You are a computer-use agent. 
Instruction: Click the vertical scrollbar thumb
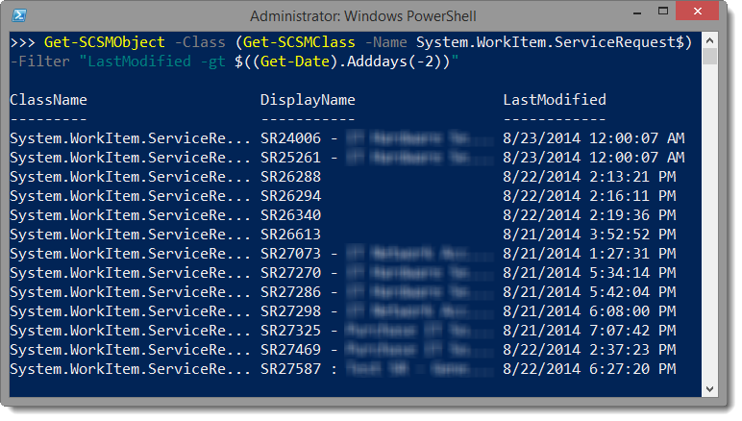(709, 57)
